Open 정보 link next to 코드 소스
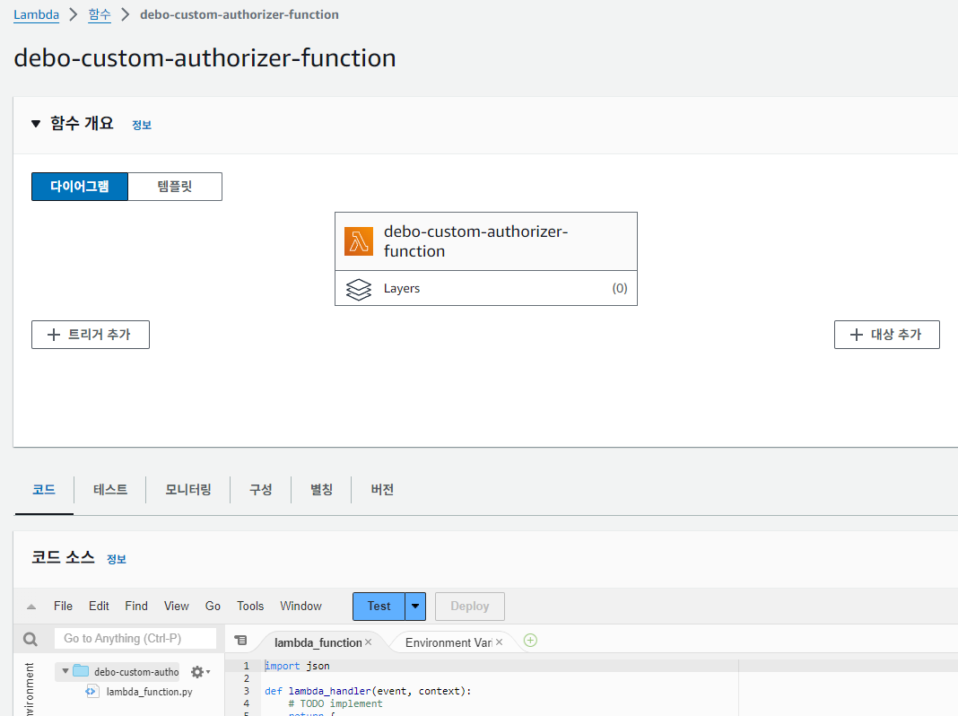Screen dimensions: 958x716 click(116, 559)
